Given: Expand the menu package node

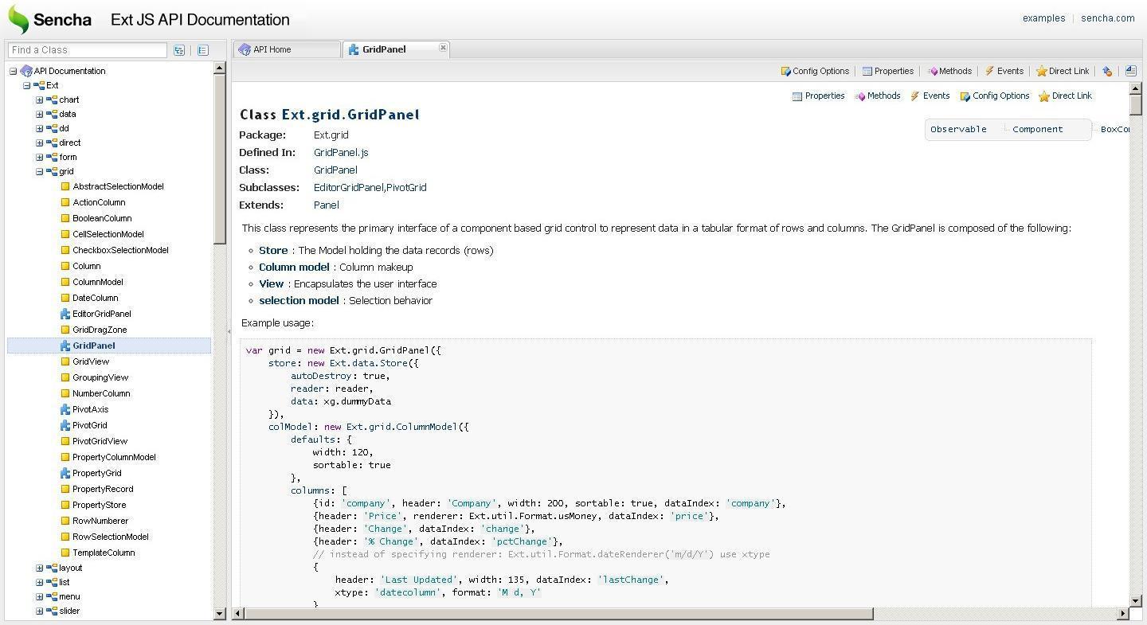Looking at the screenshot, I should (39, 596).
